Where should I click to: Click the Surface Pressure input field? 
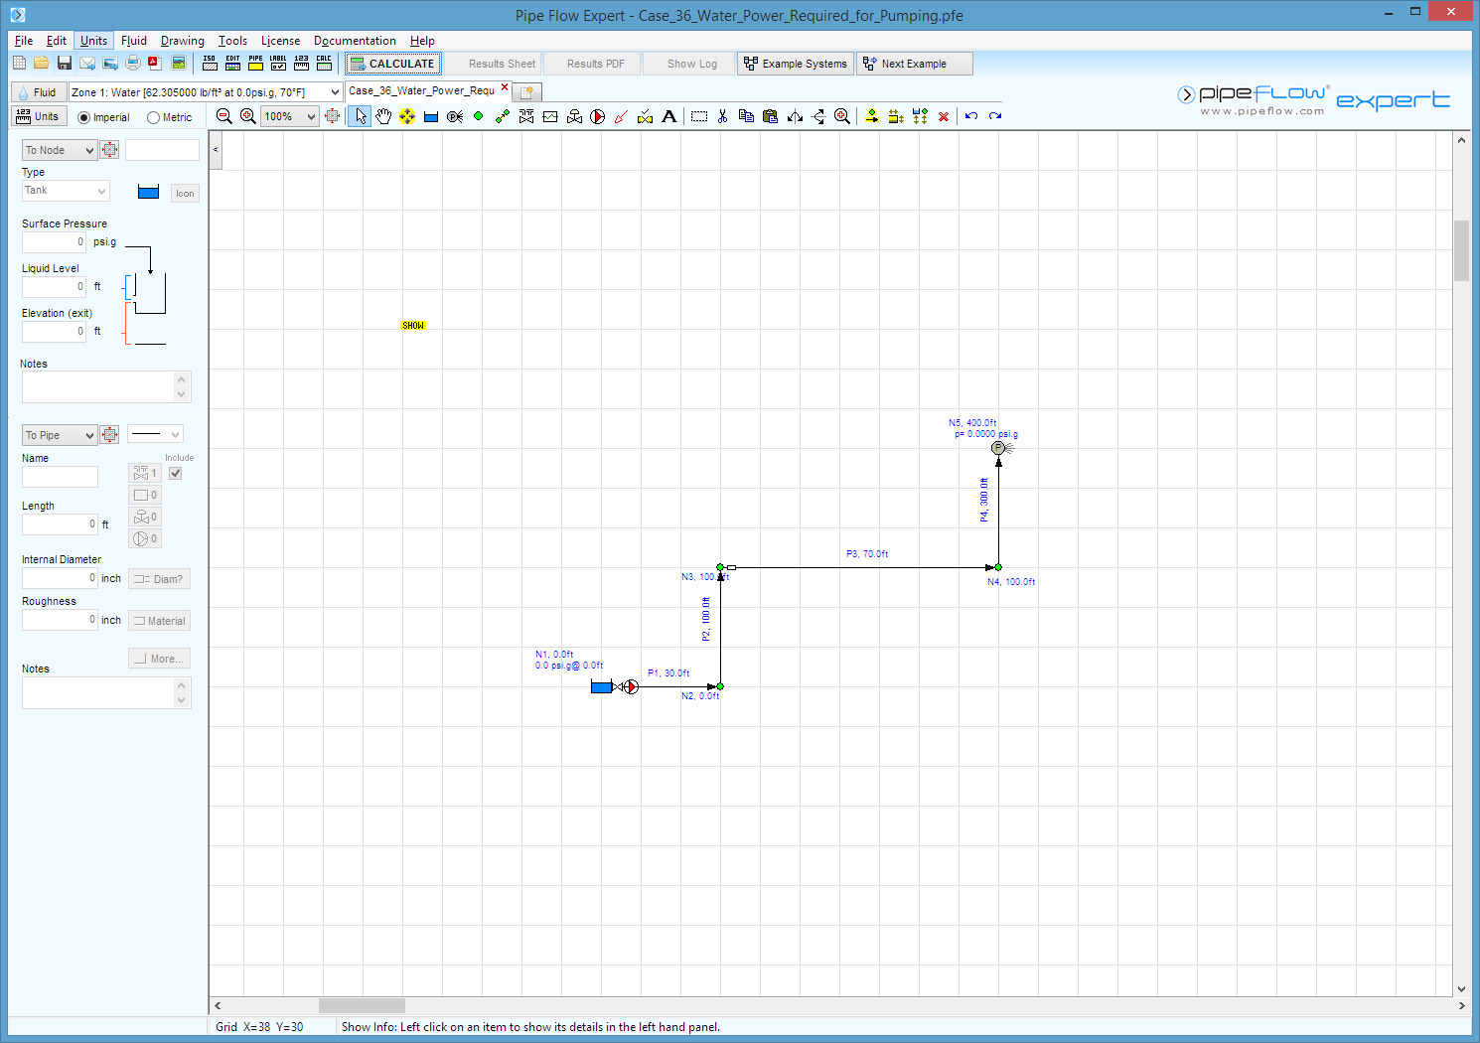(x=55, y=242)
